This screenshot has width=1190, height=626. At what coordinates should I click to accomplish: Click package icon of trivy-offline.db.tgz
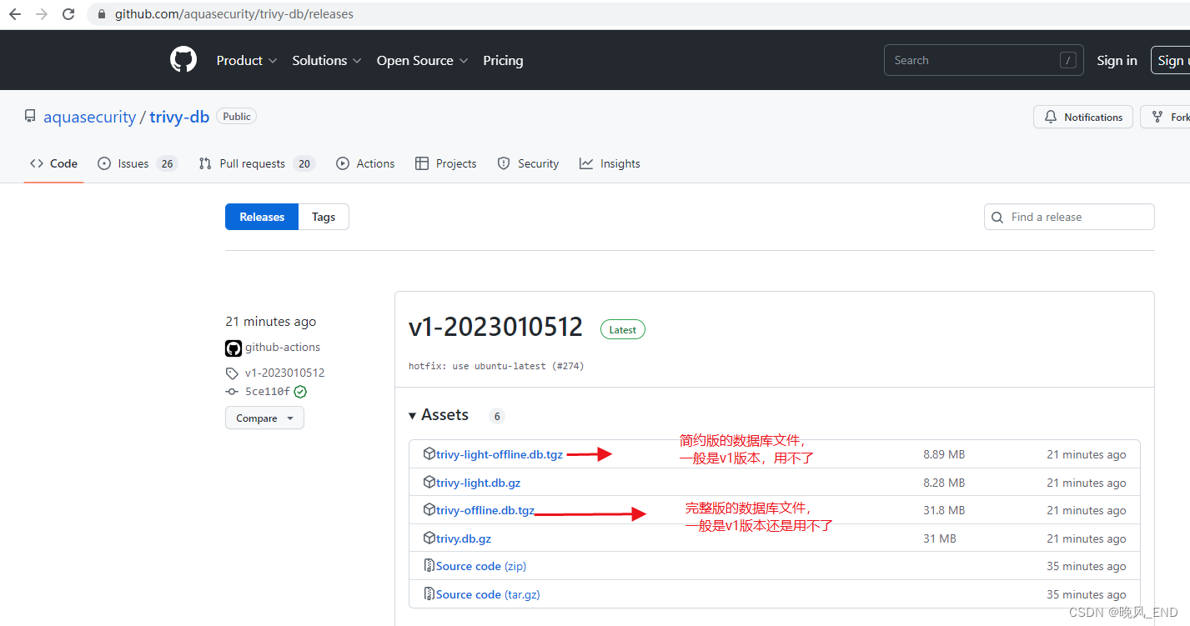pos(429,510)
